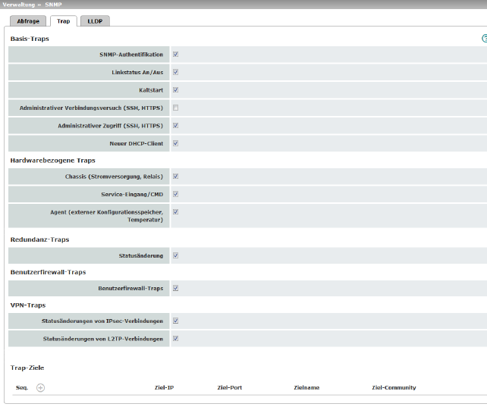This screenshot has height=410, width=487.
Task: Disable IPsec-Verbindungen status trap
Action: point(175,321)
